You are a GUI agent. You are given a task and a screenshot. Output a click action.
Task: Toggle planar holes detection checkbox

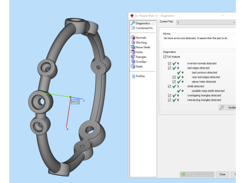(x=174, y=82)
